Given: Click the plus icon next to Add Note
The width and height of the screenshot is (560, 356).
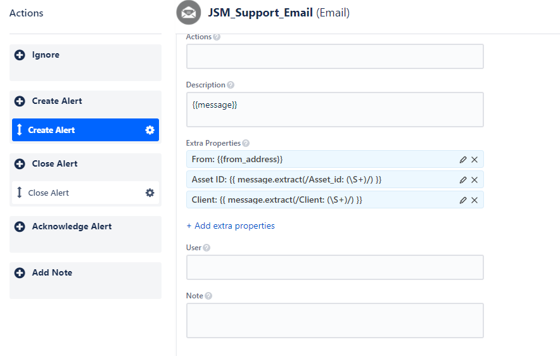Looking at the screenshot, I should coord(20,273).
